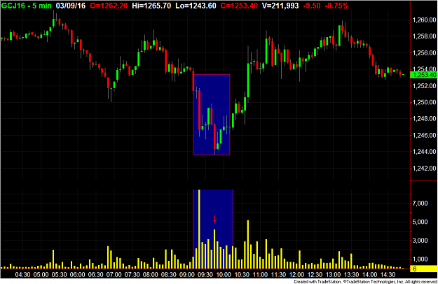438x284 pixels.
Task: Click the 11:30 time axis label
Action: point(278,275)
